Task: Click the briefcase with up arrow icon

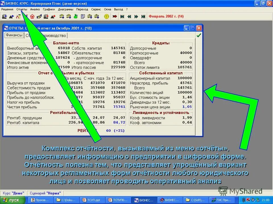Action: pos(90,16)
